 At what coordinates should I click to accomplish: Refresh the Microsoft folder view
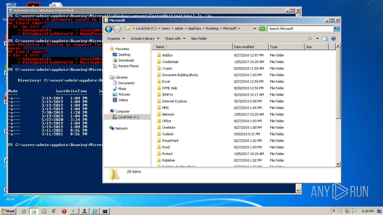point(262,29)
